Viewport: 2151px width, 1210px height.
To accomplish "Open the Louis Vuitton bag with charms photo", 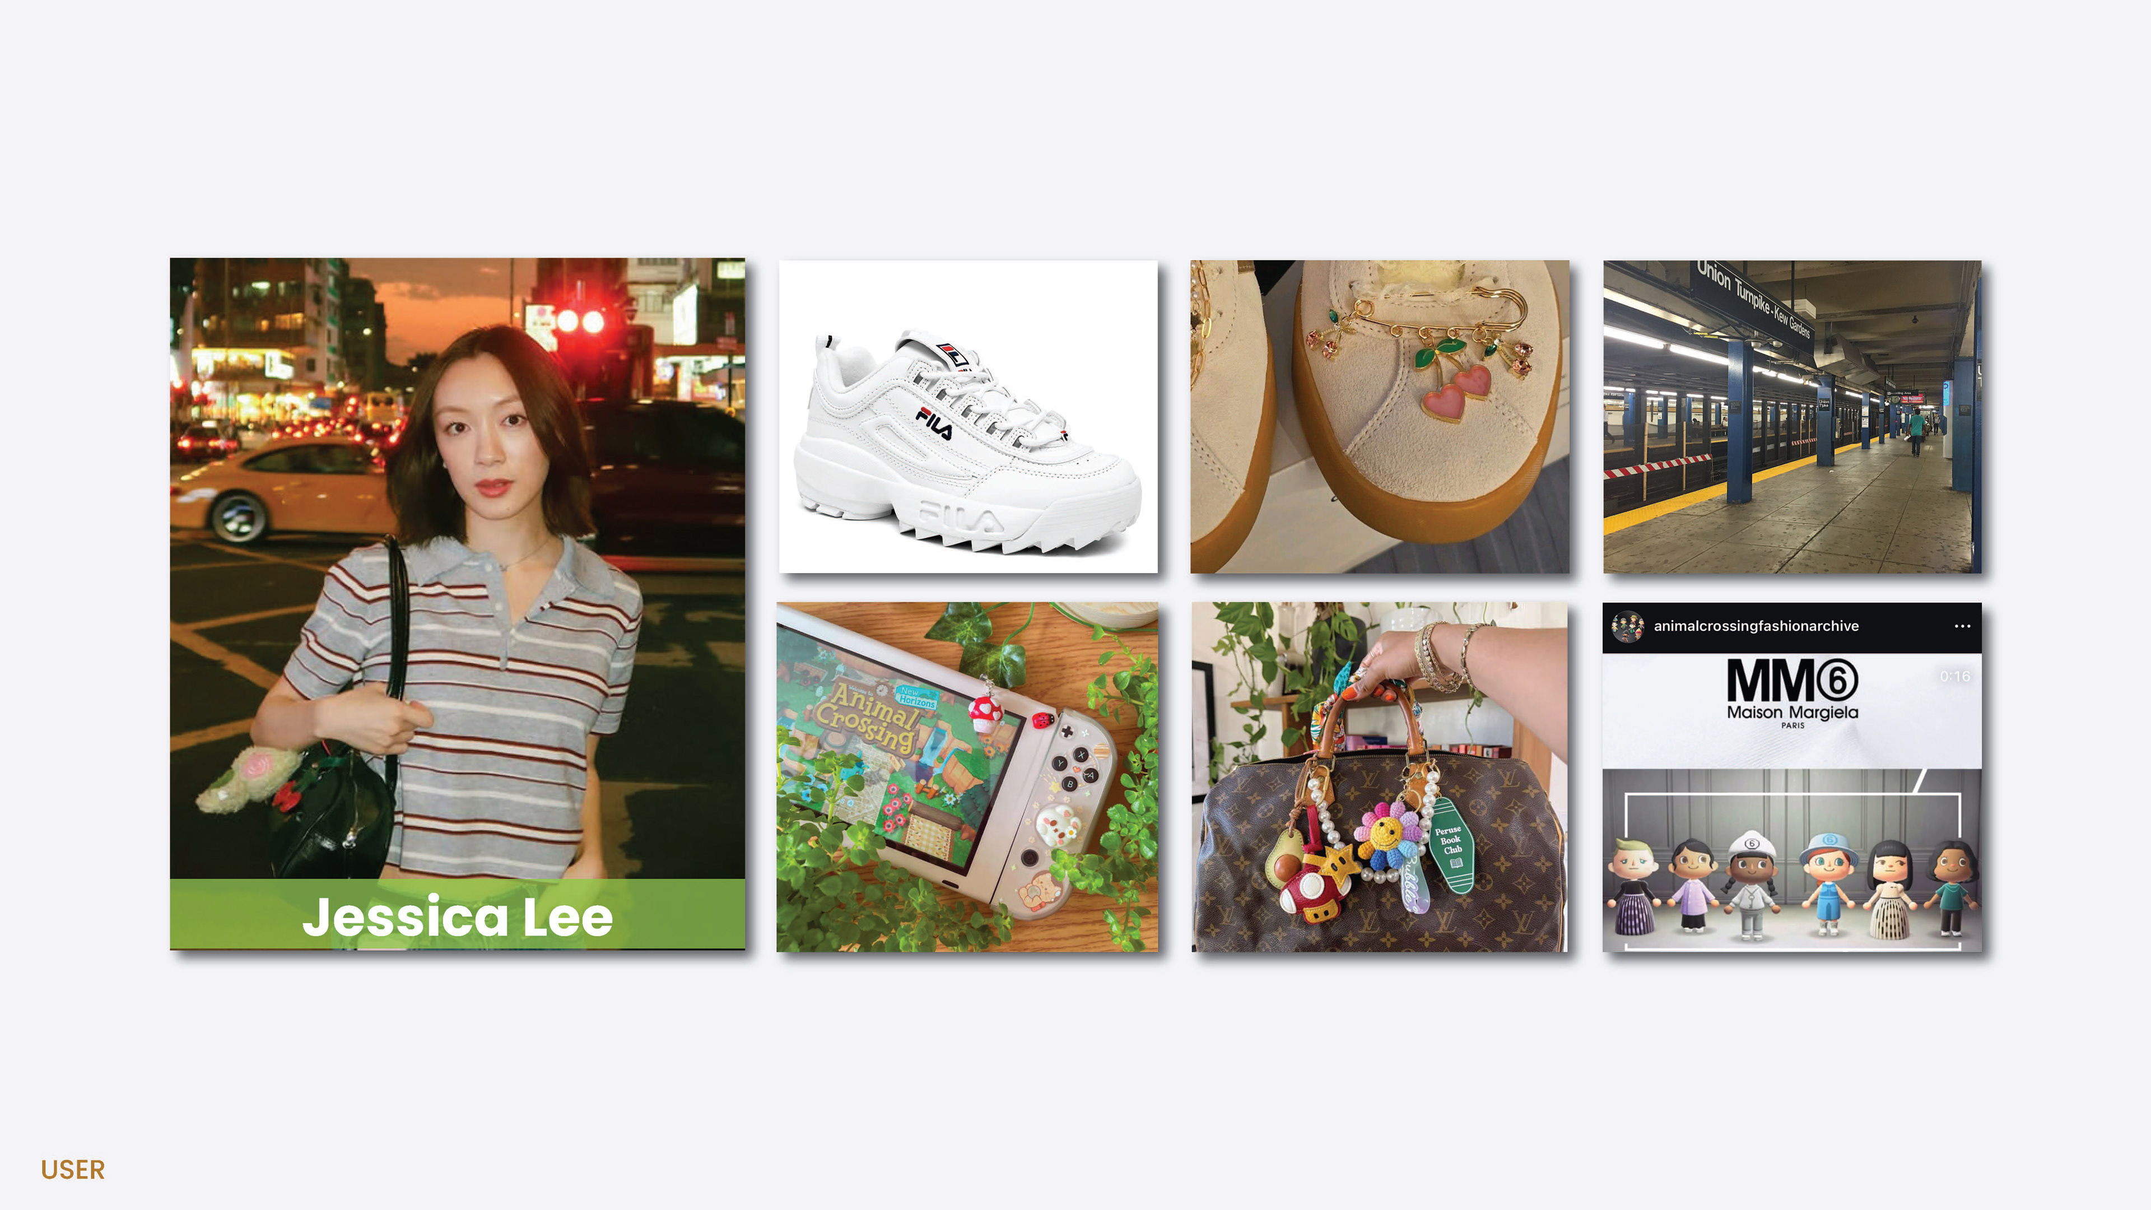I will tap(1380, 776).
